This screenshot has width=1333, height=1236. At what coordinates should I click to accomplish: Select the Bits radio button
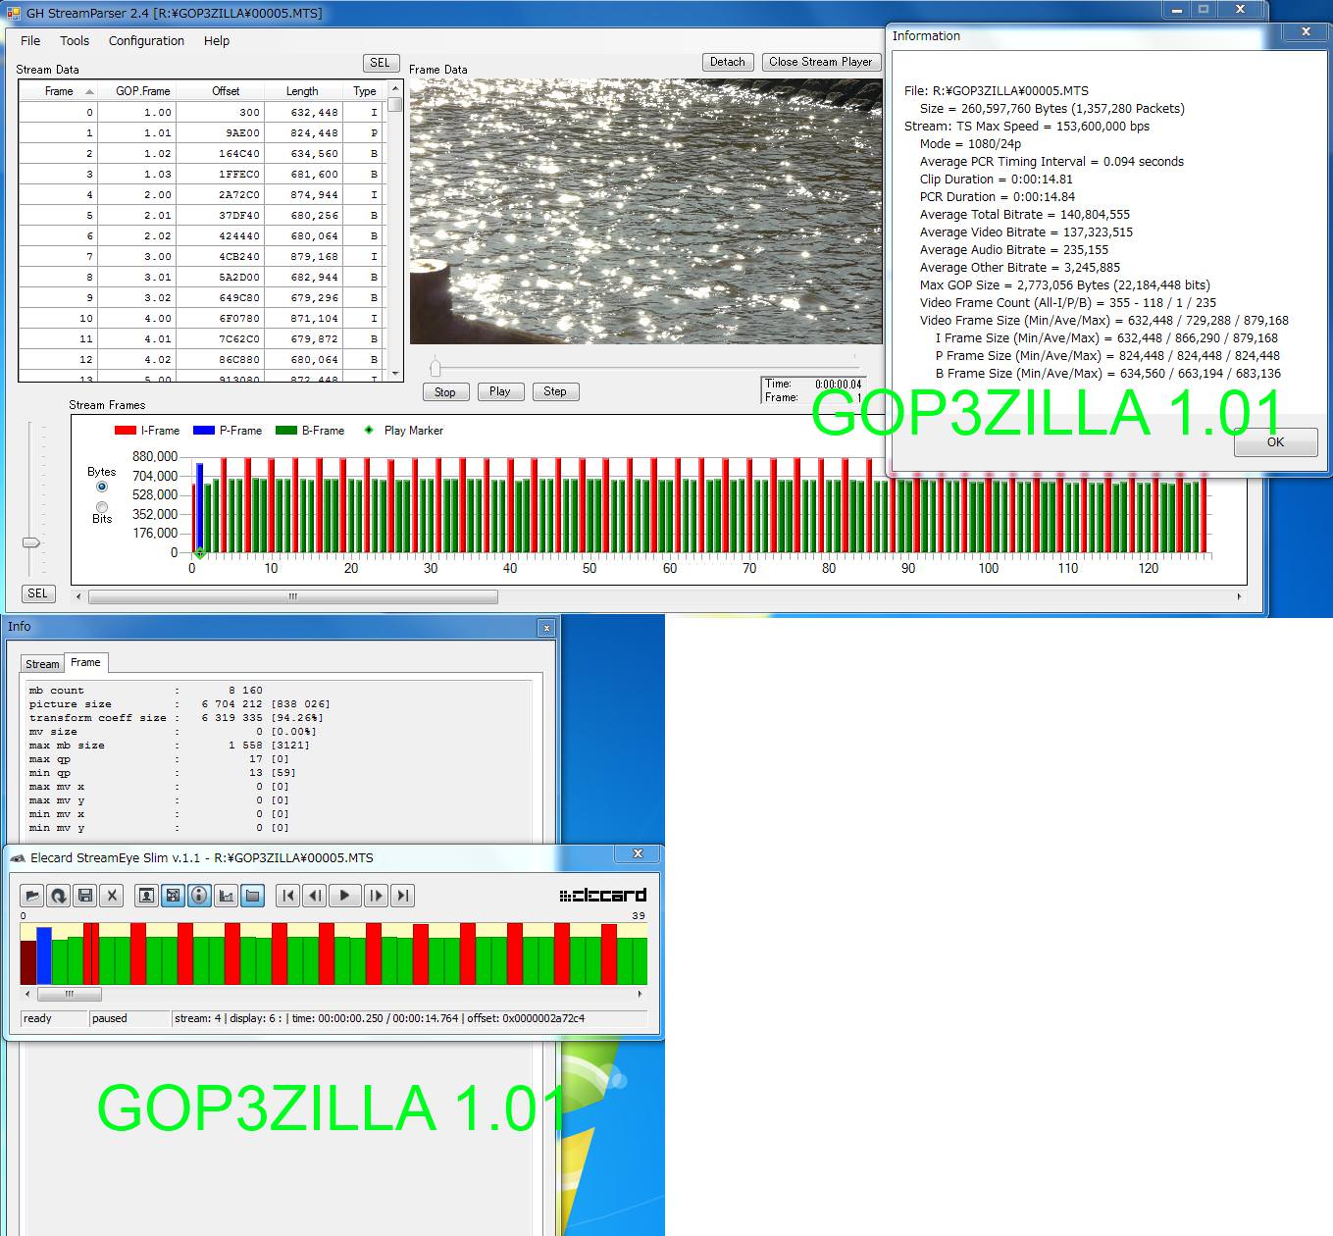tap(102, 507)
